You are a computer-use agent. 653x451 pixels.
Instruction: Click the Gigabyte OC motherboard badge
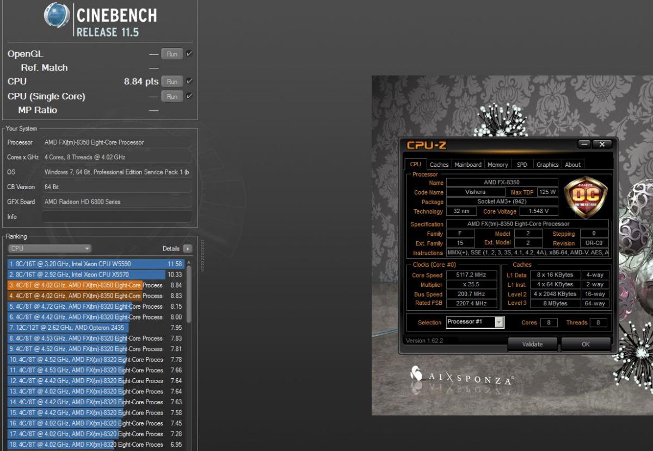pyautogui.click(x=586, y=198)
